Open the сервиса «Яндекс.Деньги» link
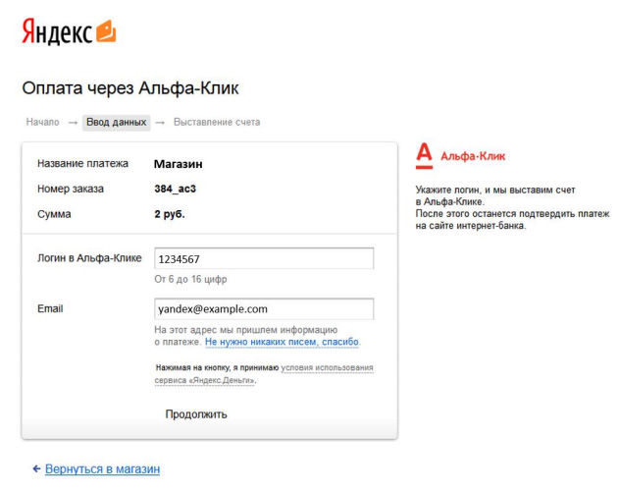This screenshot has height=493, width=620. 204,380
